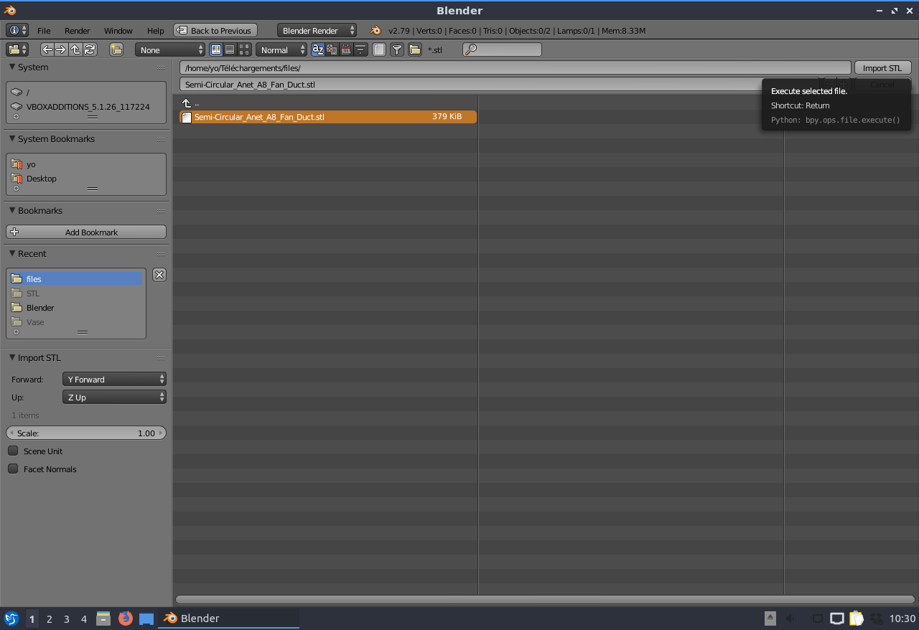Collapse the System panel

(12, 67)
